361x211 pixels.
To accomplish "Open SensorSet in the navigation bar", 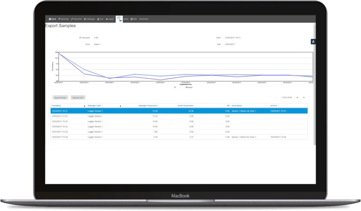I will click(x=76, y=19).
